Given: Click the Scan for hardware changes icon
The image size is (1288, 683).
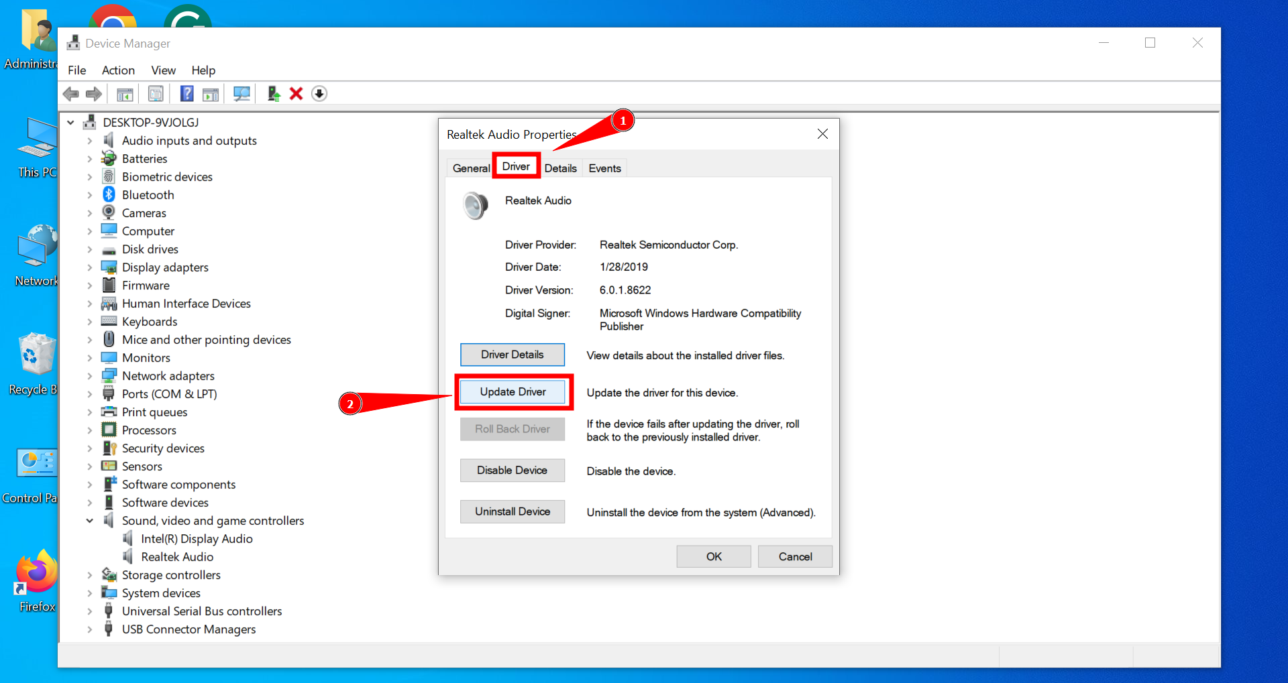Looking at the screenshot, I should (241, 94).
